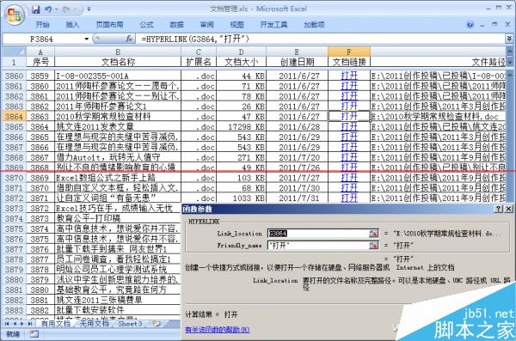Image resolution: width=516 pixels, height=341 pixels.
Task: Click Friendly_name range selector icon
Action: point(373,246)
